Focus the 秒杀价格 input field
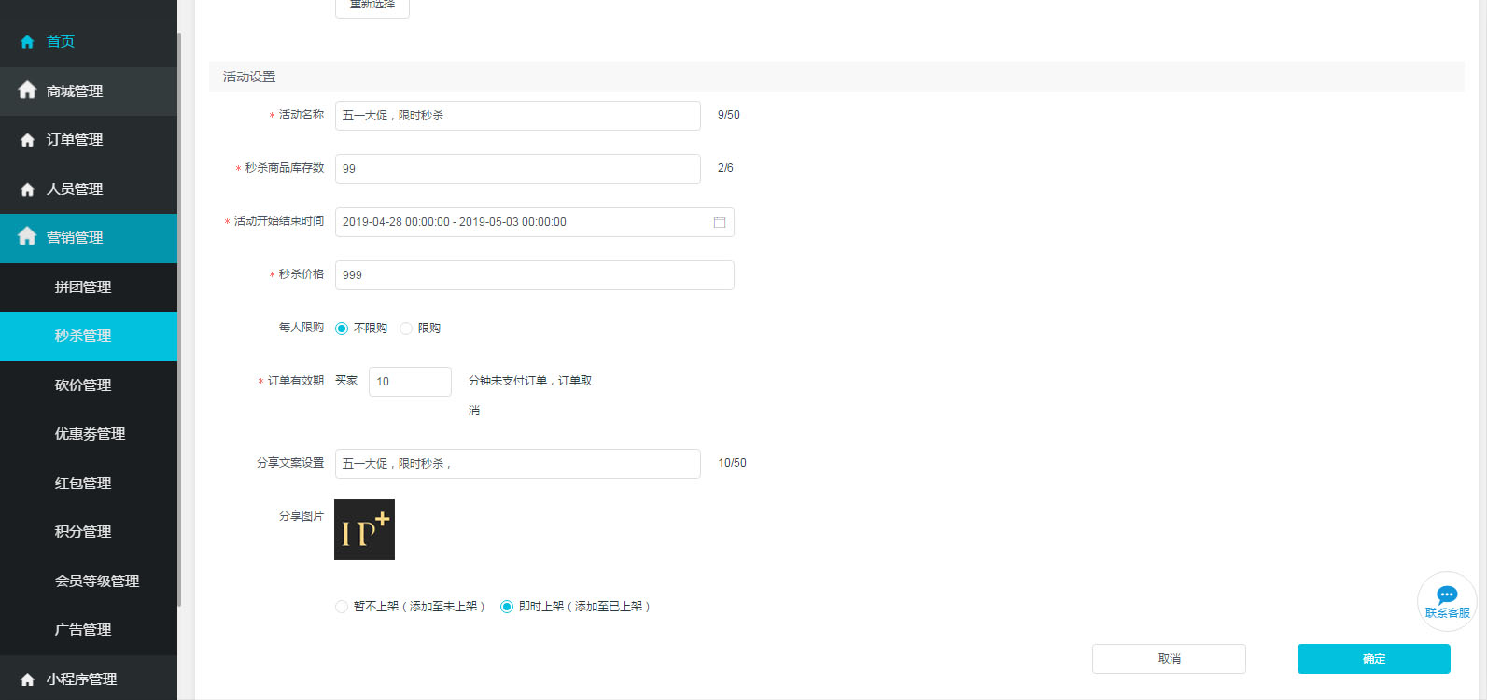 534,275
